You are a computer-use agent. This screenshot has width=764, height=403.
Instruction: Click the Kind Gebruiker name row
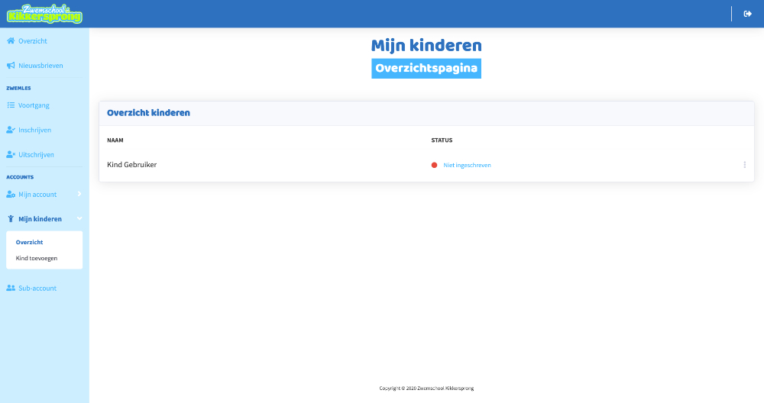point(131,165)
